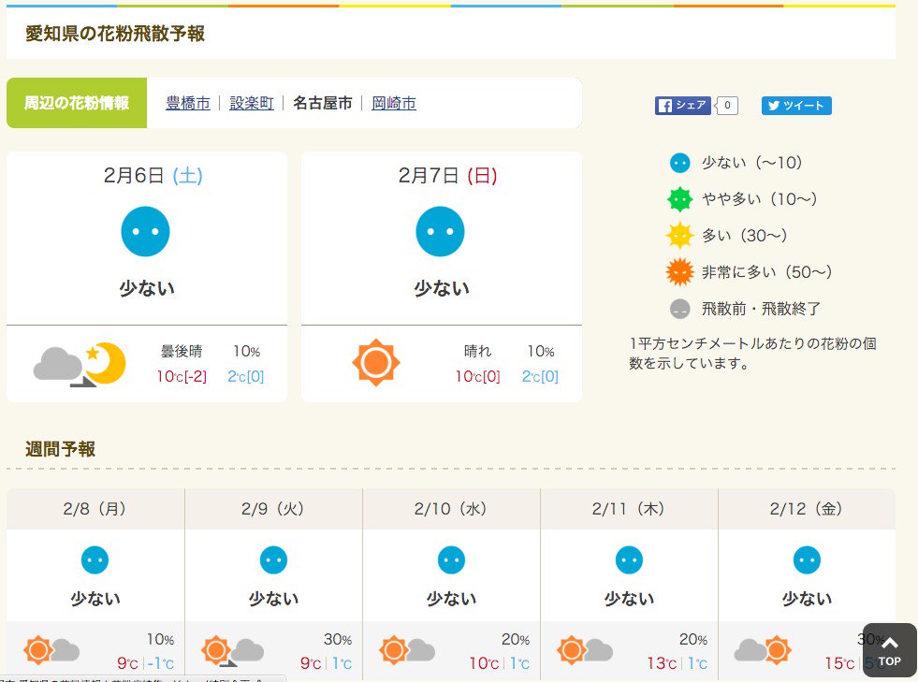Image resolution: width=918 pixels, height=682 pixels.
Task: Click the 9℃ high temperature for 2/8
Action: coord(127,663)
